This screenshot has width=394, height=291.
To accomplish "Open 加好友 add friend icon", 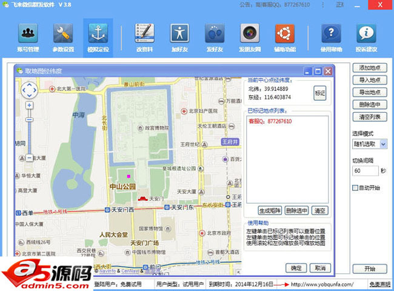I will click(179, 33).
